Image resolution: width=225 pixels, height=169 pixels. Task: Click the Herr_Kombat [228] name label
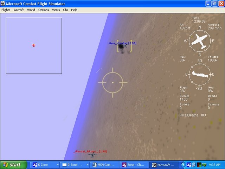[122, 43]
